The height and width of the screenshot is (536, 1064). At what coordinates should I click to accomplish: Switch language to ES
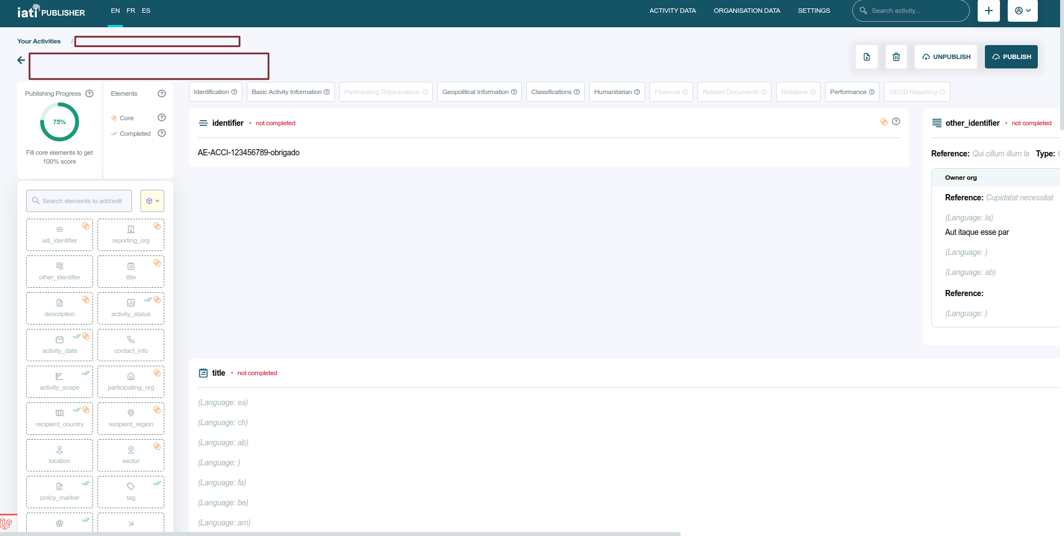tap(146, 11)
